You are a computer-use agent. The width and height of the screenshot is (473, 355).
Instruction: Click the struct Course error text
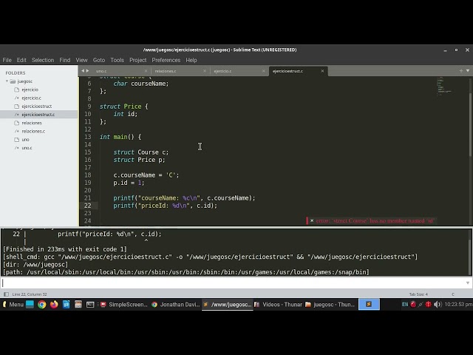[x=375, y=220]
